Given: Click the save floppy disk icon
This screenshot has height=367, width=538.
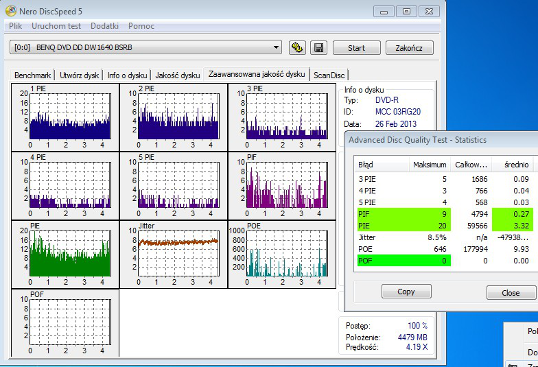Looking at the screenshot, I should point(318,48).
